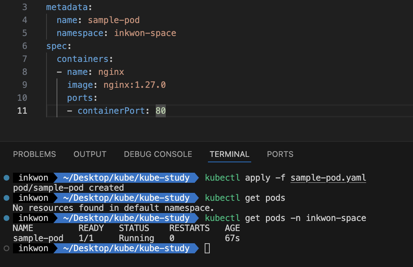Click the 'spec' key on line 6

click(x=57, y=46)
